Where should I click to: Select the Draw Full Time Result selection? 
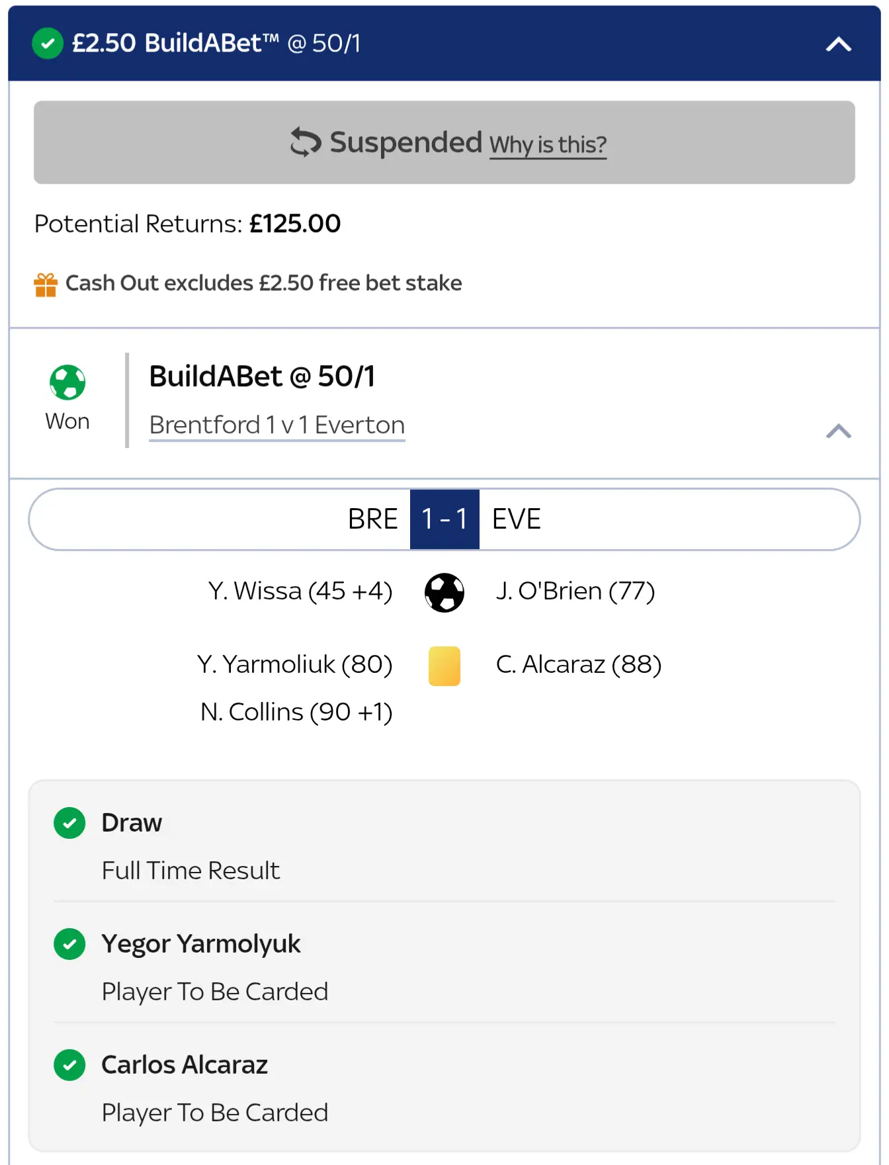coord(190,847)
